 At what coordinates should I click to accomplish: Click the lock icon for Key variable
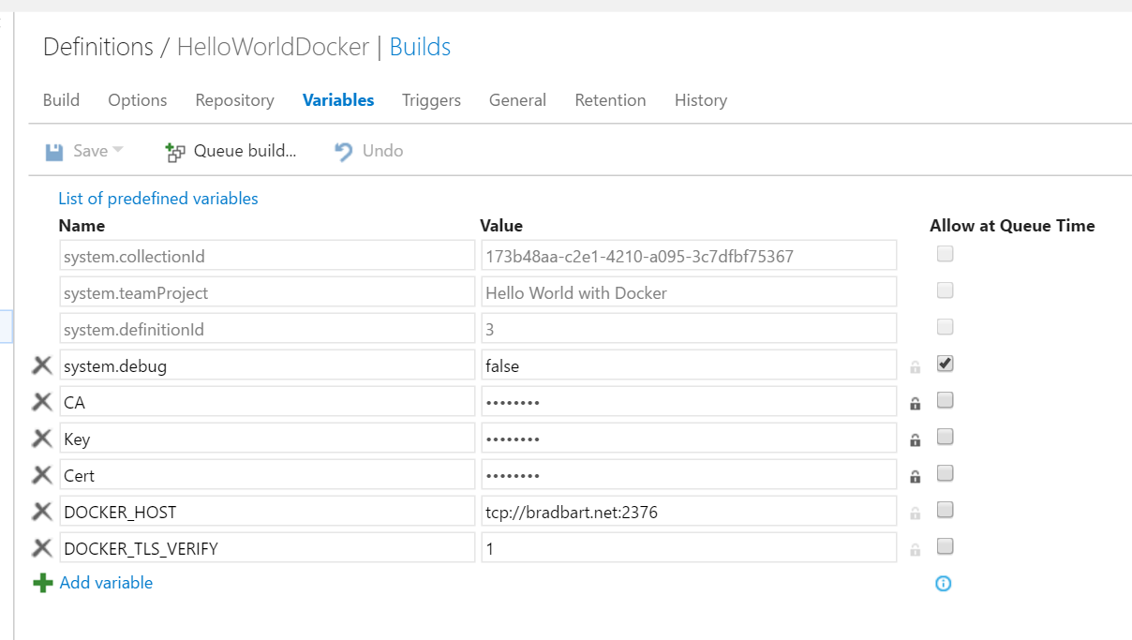[915, 439]
